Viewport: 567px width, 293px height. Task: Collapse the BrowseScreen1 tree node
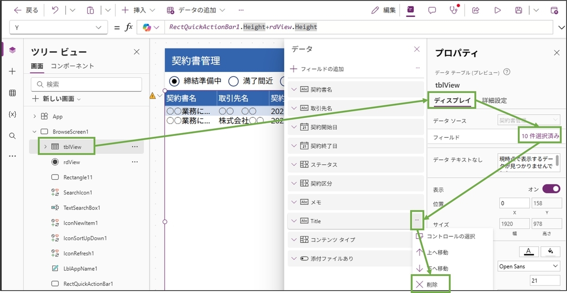[x=35, y=132]
